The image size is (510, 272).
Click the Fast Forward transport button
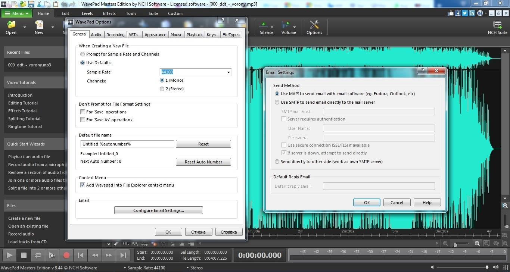click(x=109, y=255)
